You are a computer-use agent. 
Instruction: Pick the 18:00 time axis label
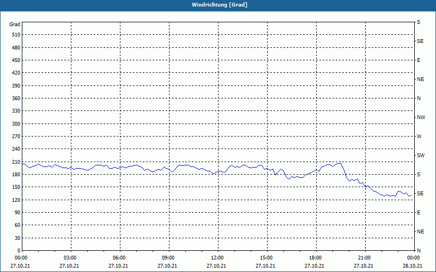tap(316, 258)
